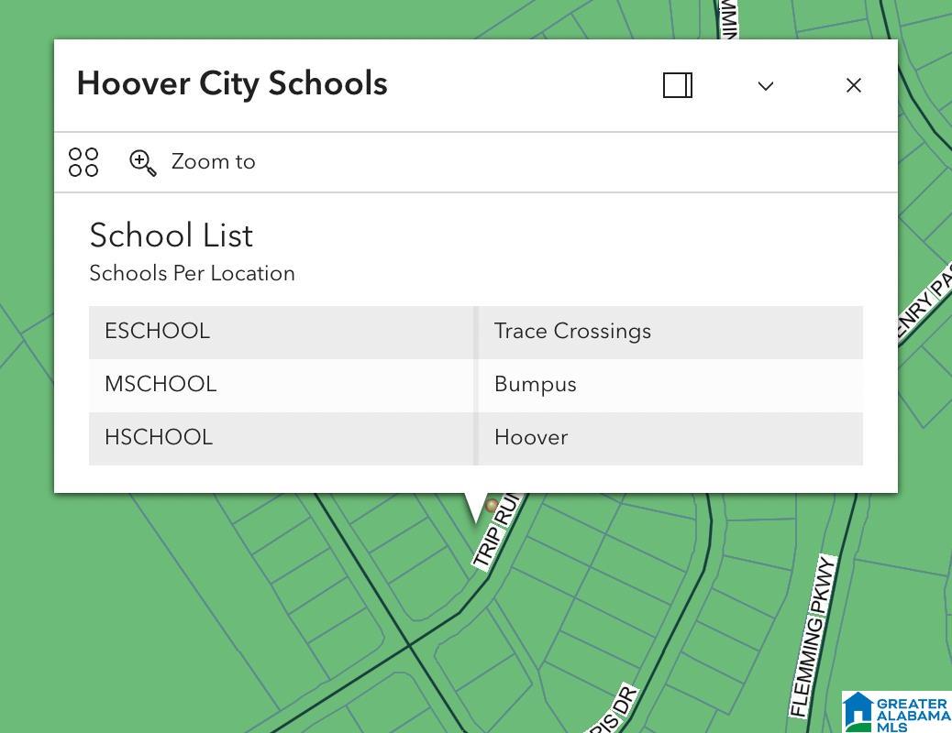Viewport: 952px width, 733px height.
Task: Select the Bumpus value cell
Action: pyautogui.click(x=670, y=385)
